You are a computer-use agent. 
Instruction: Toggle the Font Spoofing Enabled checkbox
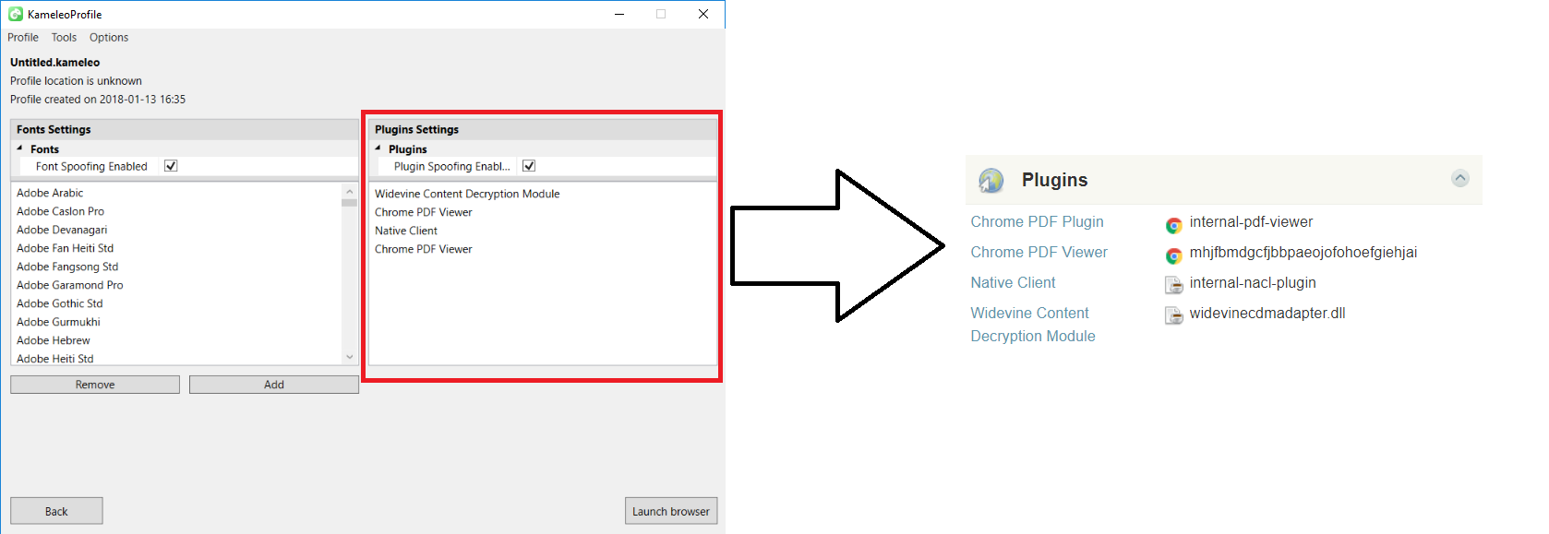171,166
